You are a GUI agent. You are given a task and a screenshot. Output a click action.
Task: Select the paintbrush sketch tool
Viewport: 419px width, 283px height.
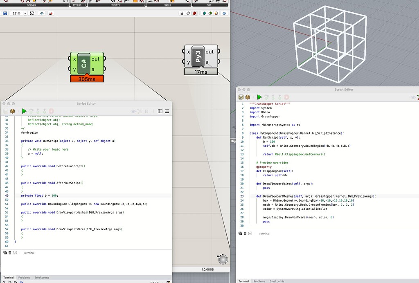pyautogui.click(x=50, y=13)
